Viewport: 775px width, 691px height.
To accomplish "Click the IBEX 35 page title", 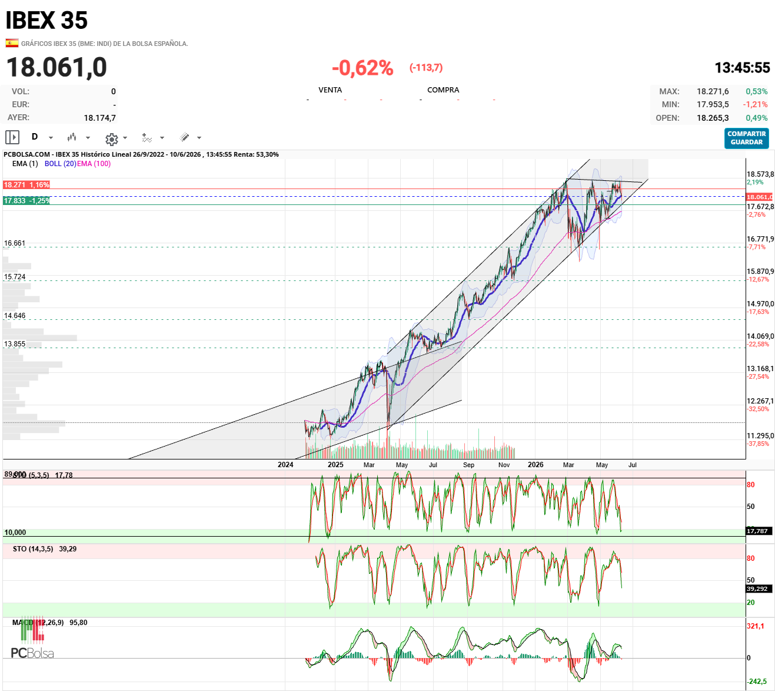I will coord(46,21).
